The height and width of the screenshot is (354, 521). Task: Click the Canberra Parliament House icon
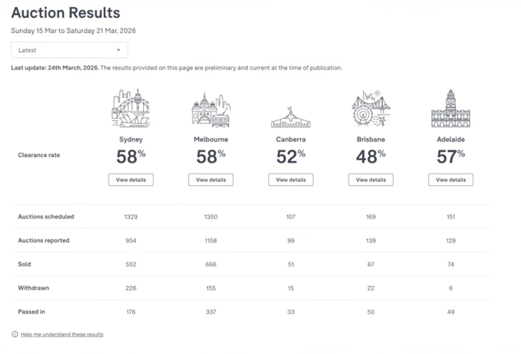coord(291,117)
